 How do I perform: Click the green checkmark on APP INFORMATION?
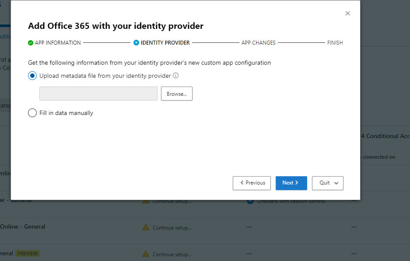[31, 43]
